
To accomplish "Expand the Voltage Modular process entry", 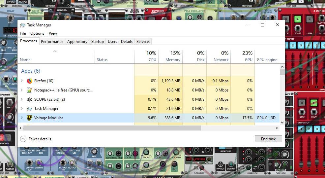I will pyautogui.click(x=22, y=118).
